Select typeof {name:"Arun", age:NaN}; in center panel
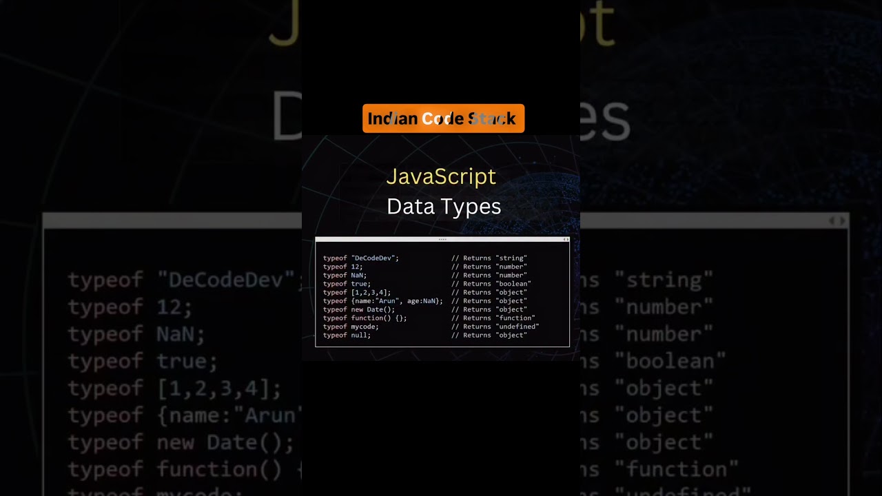The image size is (882, 496). [383, 301]
